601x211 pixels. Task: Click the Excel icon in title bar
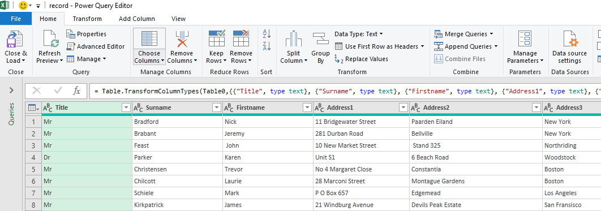[5, 6]
